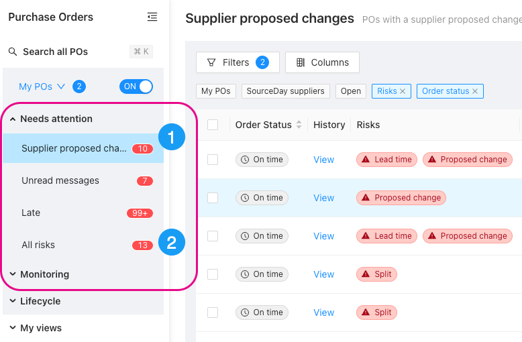The height and width of the screenshot is (342, 522).
Task: Remove the Order status filter chip
Action: [x=475, y=91]
